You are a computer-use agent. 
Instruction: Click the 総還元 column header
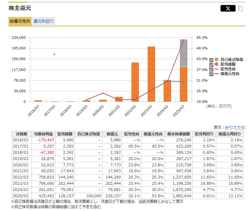click(112, 134)
